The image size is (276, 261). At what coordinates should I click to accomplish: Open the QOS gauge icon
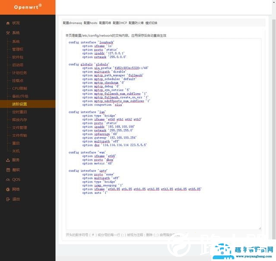click(8, 180)
